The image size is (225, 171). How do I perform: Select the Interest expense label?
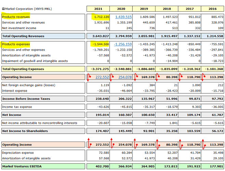point(14,91)
